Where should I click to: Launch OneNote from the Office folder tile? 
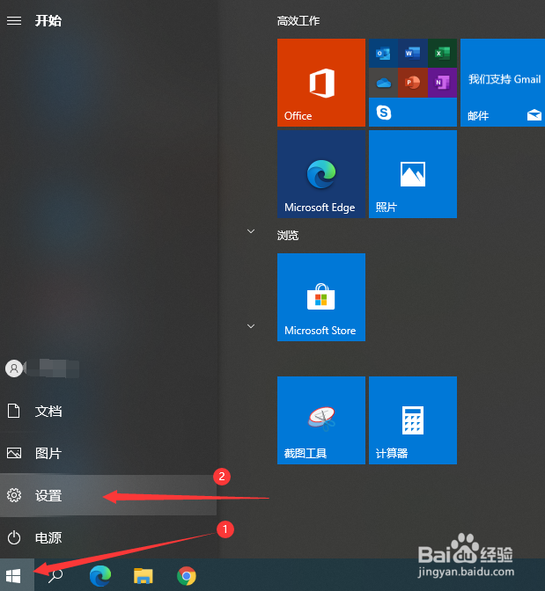click(442, 83)
